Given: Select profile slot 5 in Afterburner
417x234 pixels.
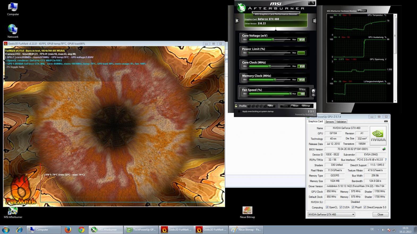Looking at the screenshot, I should (x=265, y=106).
